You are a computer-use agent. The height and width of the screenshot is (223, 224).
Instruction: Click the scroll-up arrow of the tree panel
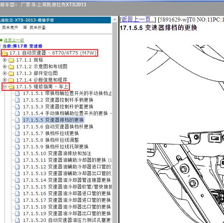115,20
